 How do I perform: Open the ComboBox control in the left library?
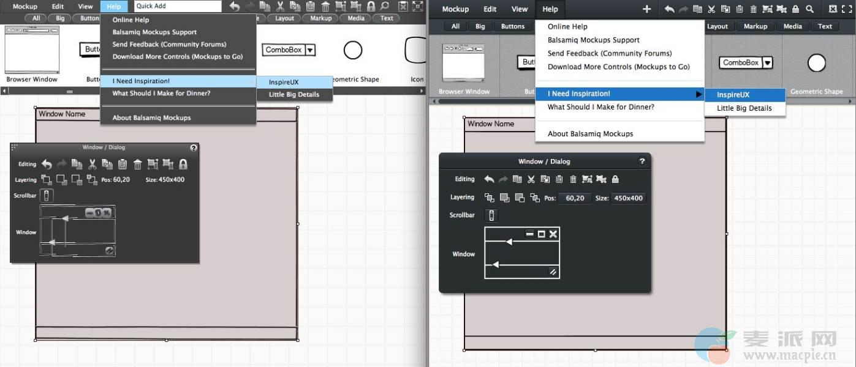[x=288, y=50]
